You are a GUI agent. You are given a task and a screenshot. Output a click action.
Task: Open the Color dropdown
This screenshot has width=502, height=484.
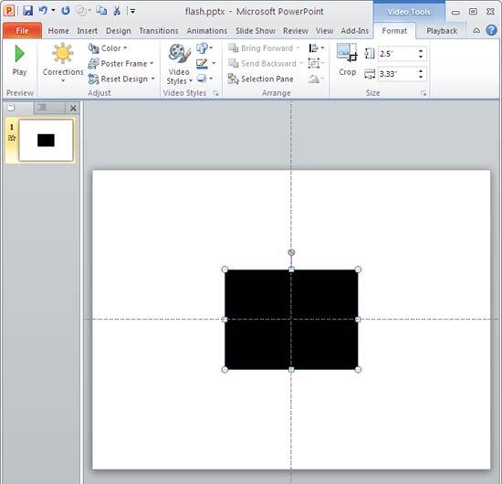[109, 48]
